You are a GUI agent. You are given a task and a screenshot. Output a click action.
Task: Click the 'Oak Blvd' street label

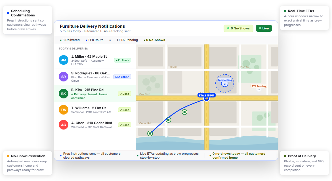pos(145,94)
